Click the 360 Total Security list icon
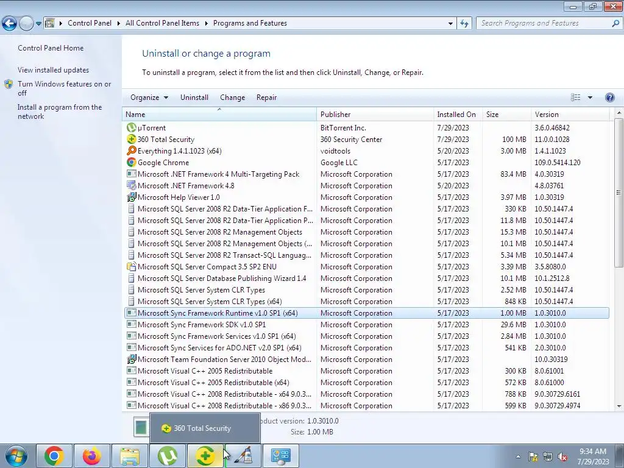This screenshot has width=624, height=468. coord(132,140)
